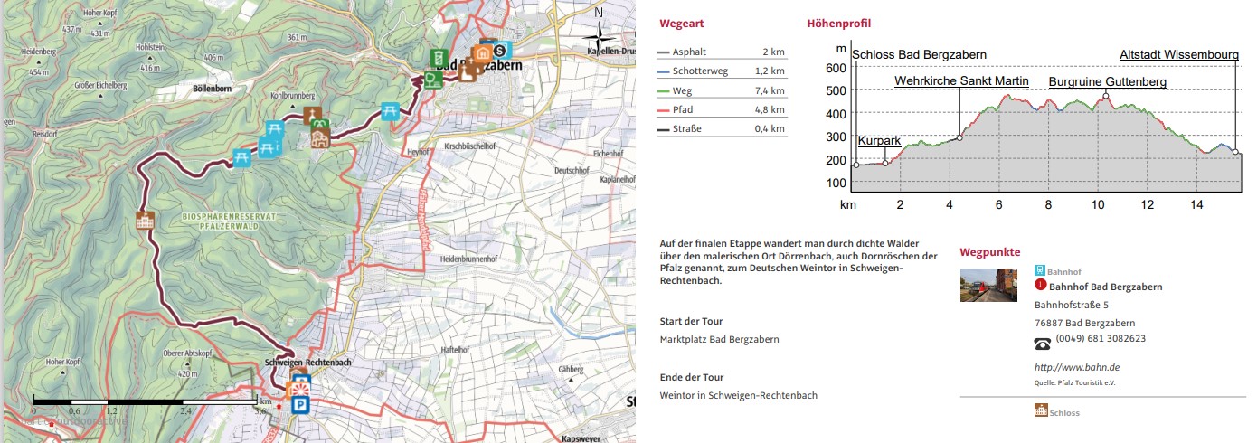Image resolution: width=1257 pixels, height=443 pixels.
Task: Click the compass rose north indicator
Action: (x=598, y=34)
